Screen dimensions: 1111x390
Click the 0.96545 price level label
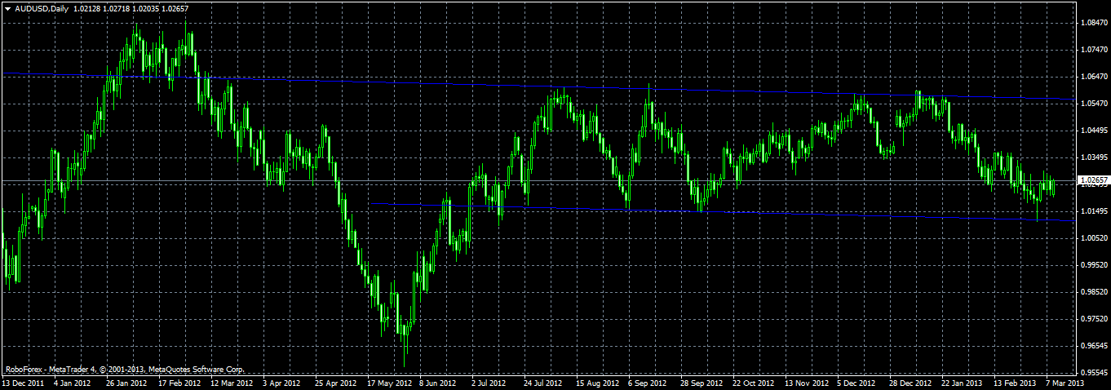[1093, 346]
